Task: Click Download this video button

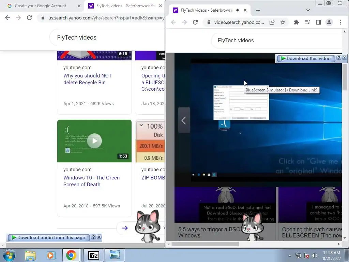Action: [306, 58]
